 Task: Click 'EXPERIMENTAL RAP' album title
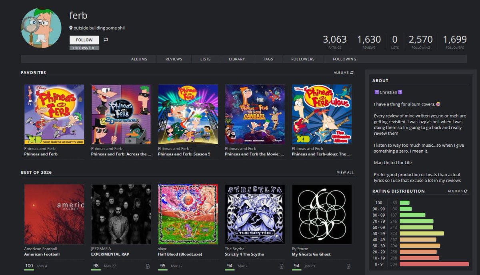[x=110, y=254]
